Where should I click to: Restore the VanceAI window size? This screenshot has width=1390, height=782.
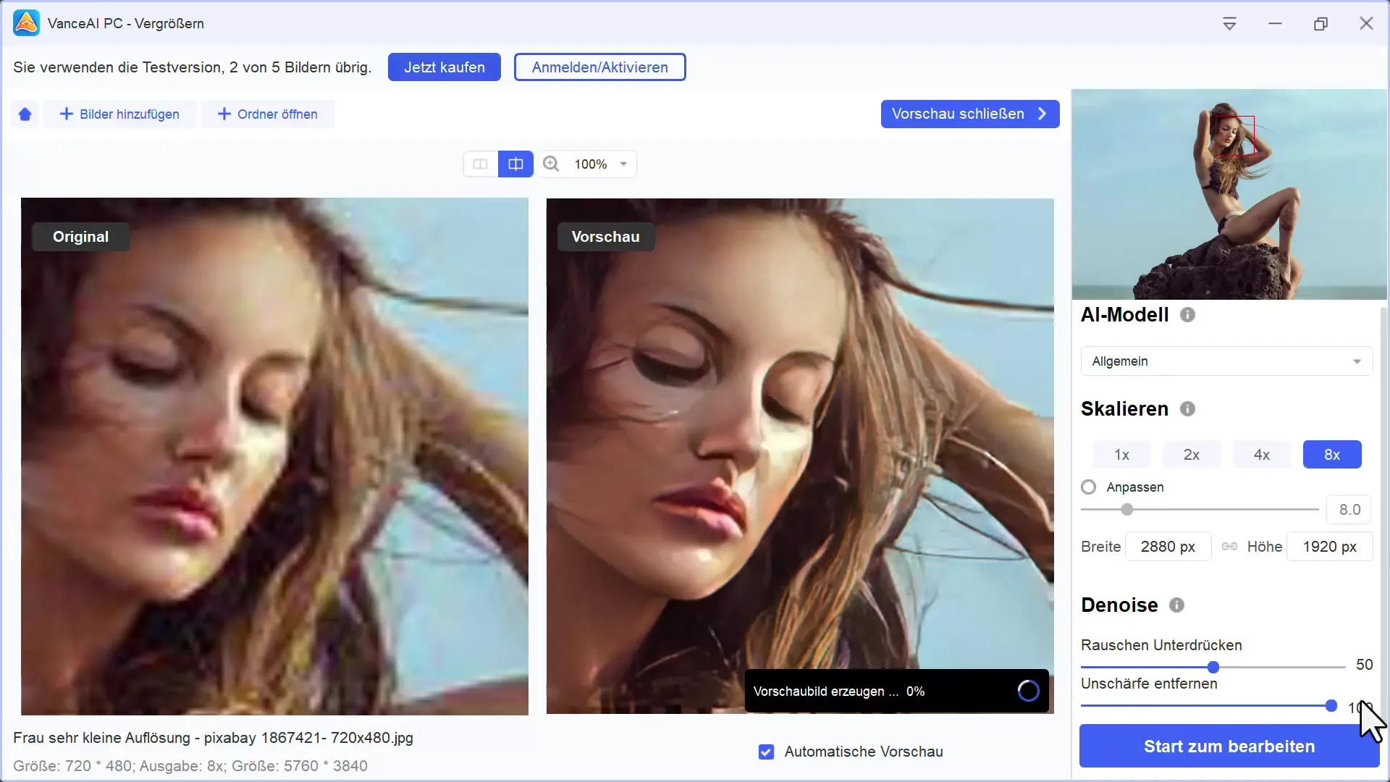click(1320, 24)
